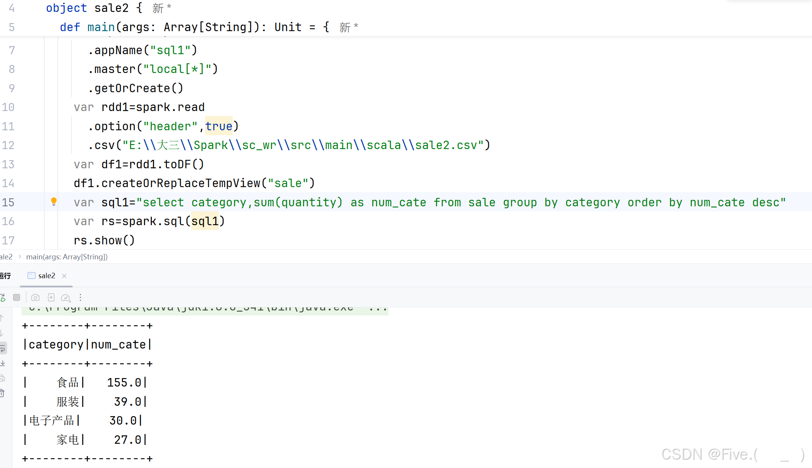Click the main(args: Array[String]) breadcrumb

[67, 257]
